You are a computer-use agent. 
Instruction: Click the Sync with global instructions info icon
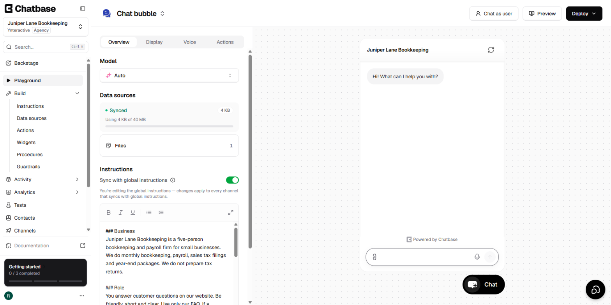(173, 180)
